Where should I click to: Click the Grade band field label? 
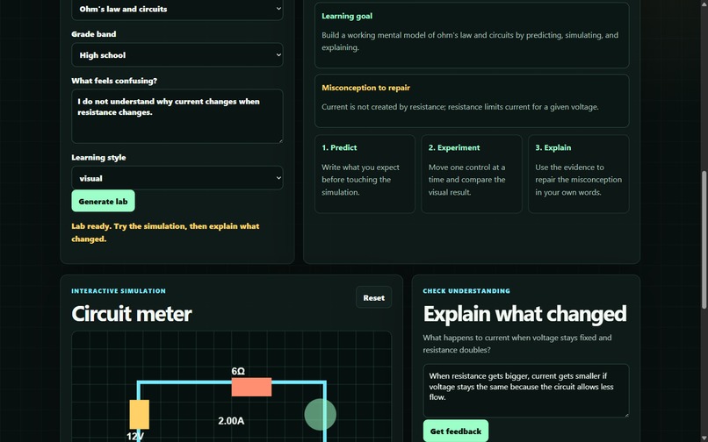click(93, 34)
